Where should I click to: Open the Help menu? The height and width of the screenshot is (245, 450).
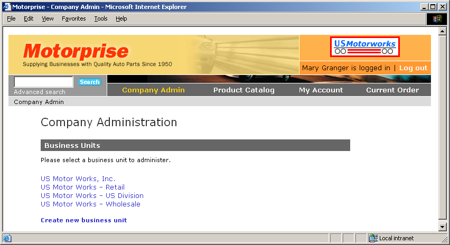pos(121,18)
